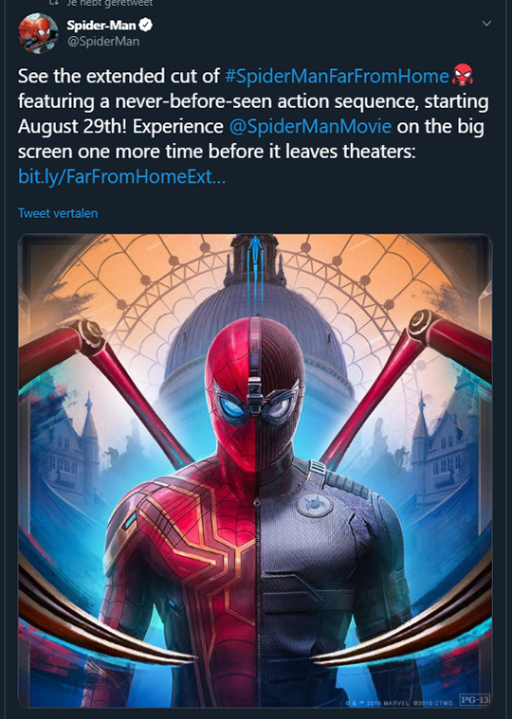Click the @SpiderMan handle
The image size is (512, 719).
pyautogui.click(x=103, y=42)
